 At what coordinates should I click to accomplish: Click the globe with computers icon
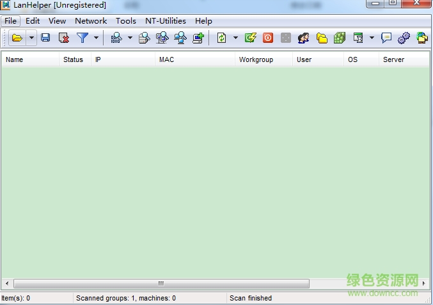422,38
